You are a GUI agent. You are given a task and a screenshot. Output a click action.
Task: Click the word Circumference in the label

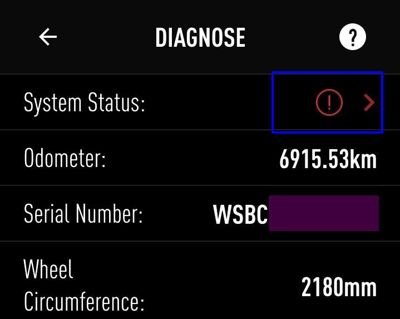coord(83,303)
